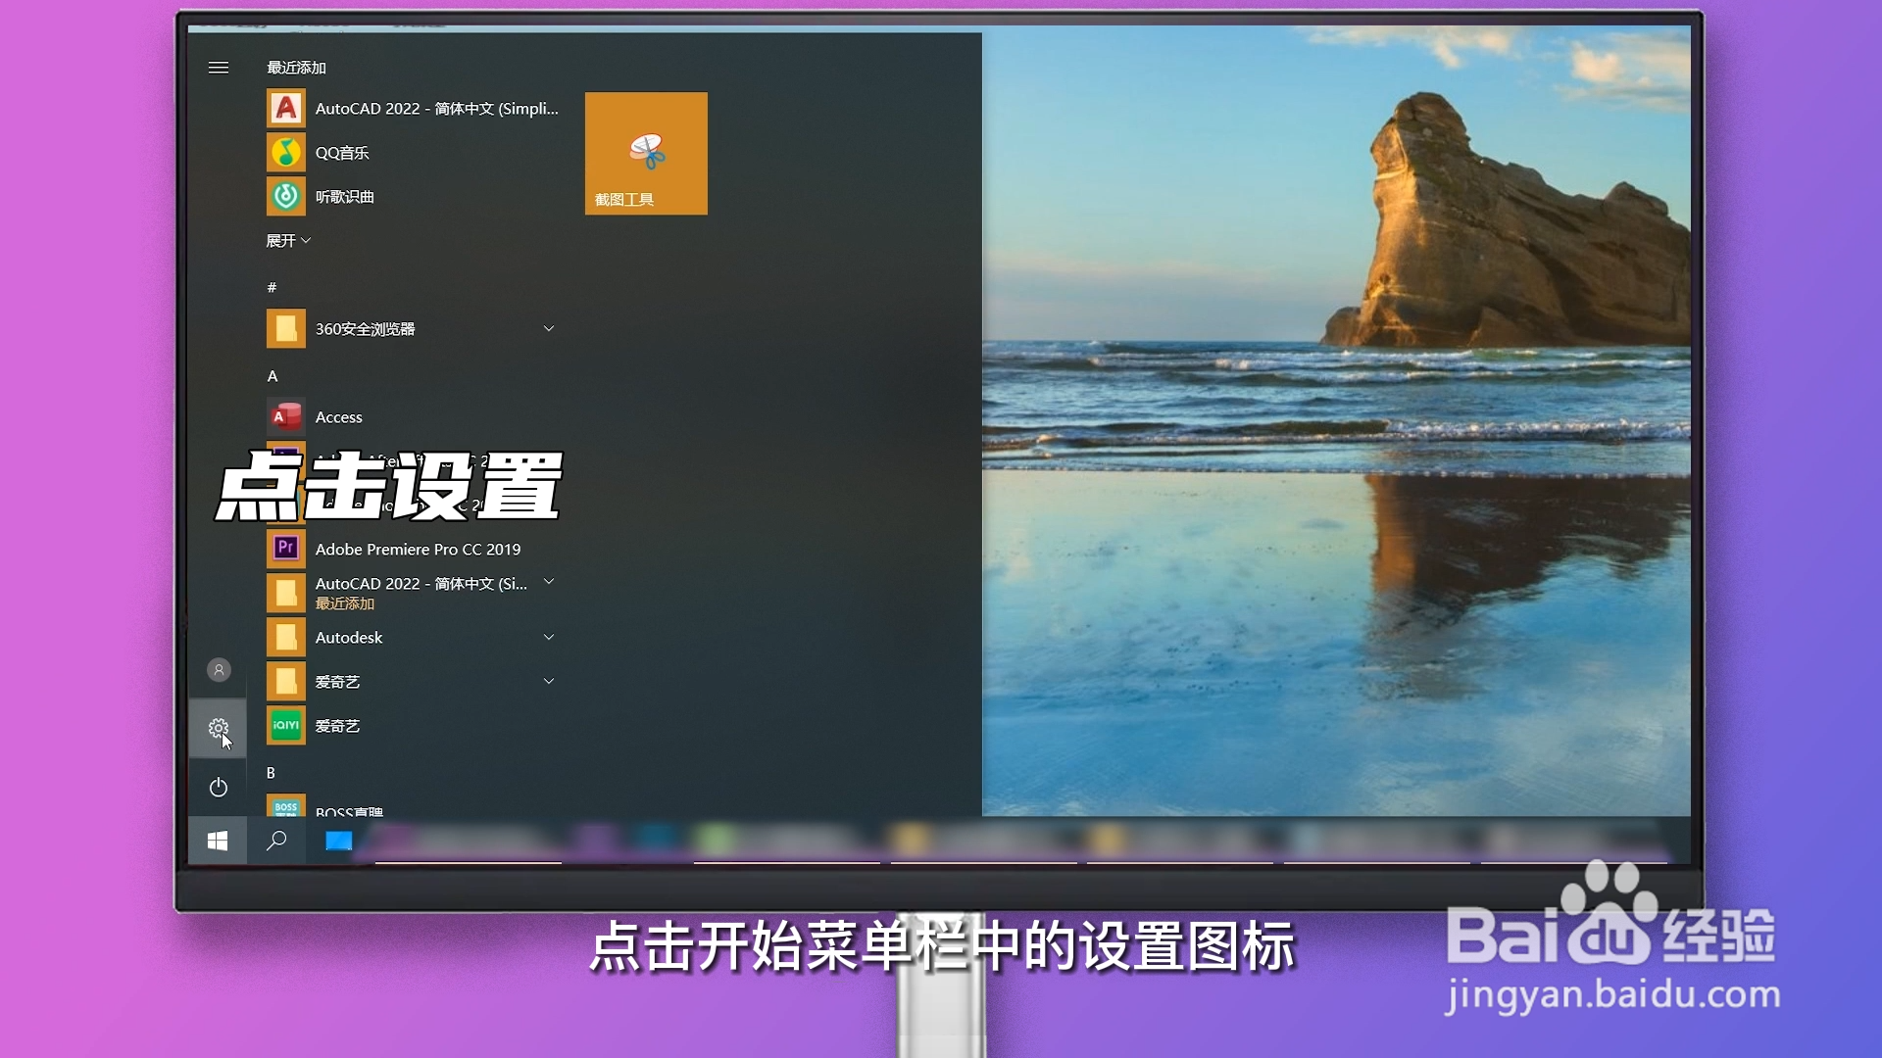Open Settings gear icon in Start sidebar
The width and height of the screenshot is (1882, 1058).
click(x=218, y=728)
